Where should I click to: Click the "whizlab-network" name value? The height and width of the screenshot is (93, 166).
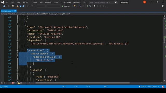click(x=51, y=34)
